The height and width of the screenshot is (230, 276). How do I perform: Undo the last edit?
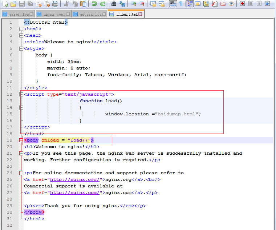click(x=94, y=4)
